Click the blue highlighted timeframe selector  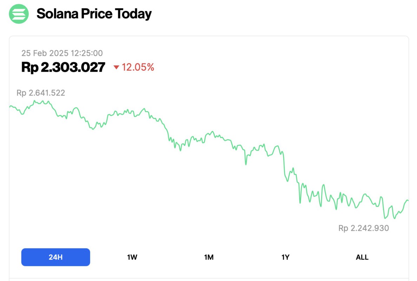pos(55,257)
